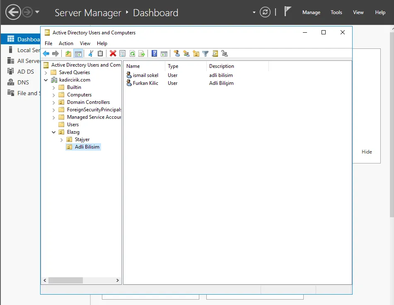This screenshot has width=394, height=305.
Task: Expand Managed Service Accounts node
Action: pos(53,118)
